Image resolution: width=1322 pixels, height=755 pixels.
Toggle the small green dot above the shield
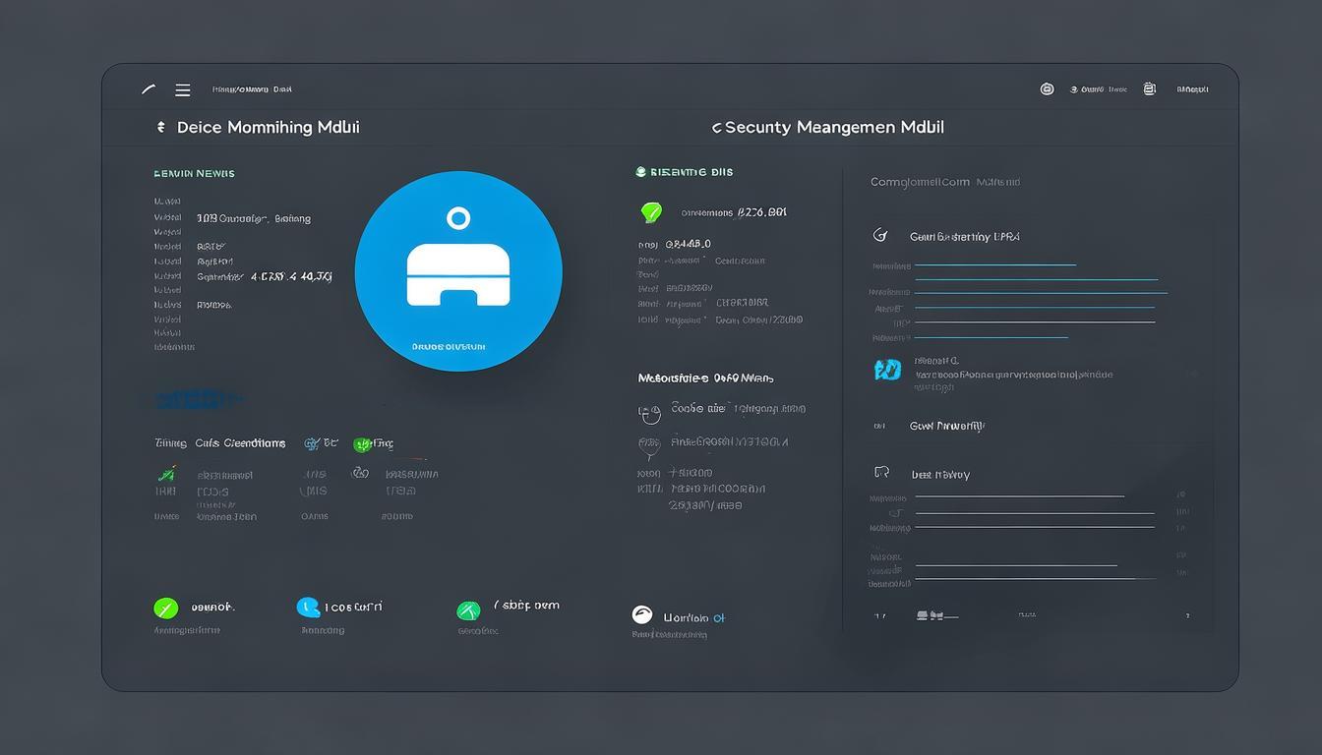pyautogui.click(x=640, y=172)
